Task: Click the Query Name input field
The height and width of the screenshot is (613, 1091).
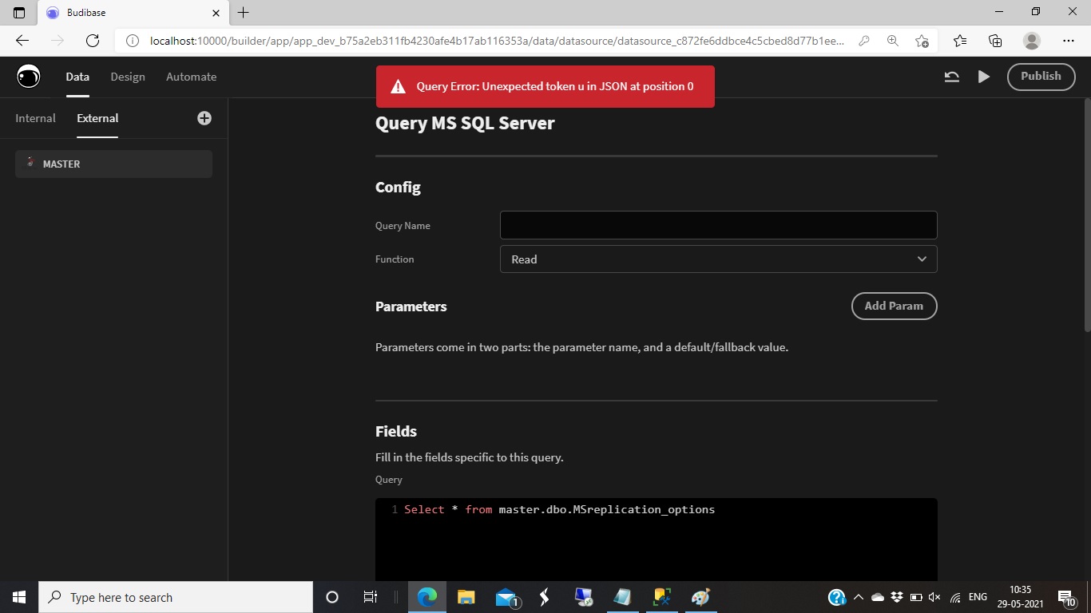Action: click(718, 225)
